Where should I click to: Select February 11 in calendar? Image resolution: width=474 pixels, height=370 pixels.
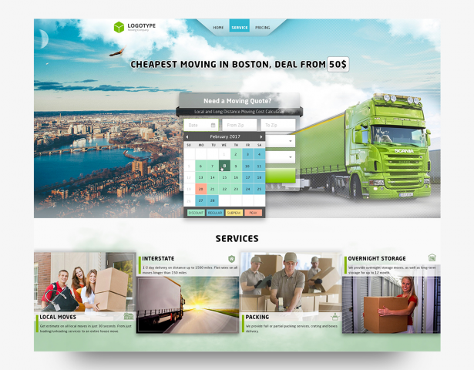(260, 166)
